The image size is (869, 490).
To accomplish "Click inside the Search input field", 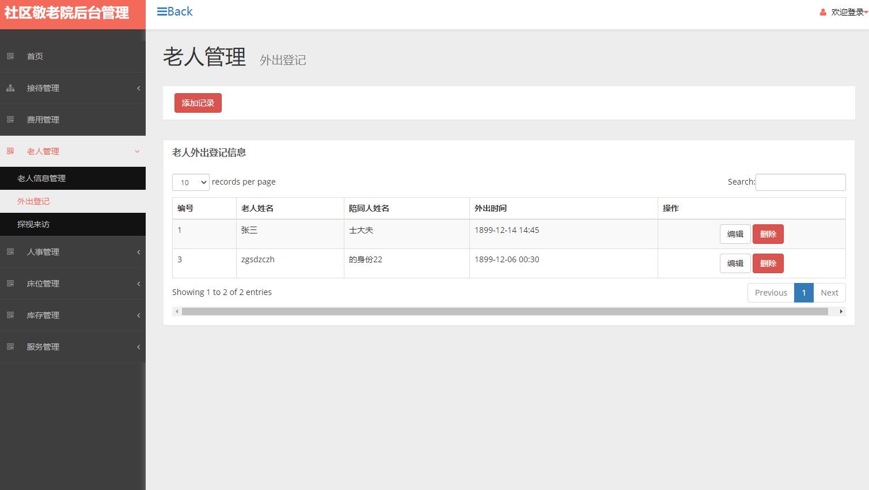I will tap(800, 182).
